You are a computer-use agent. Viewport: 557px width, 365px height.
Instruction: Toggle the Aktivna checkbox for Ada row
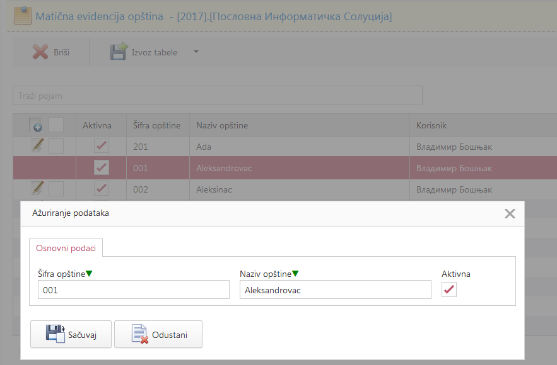click(x=101, y=146)
